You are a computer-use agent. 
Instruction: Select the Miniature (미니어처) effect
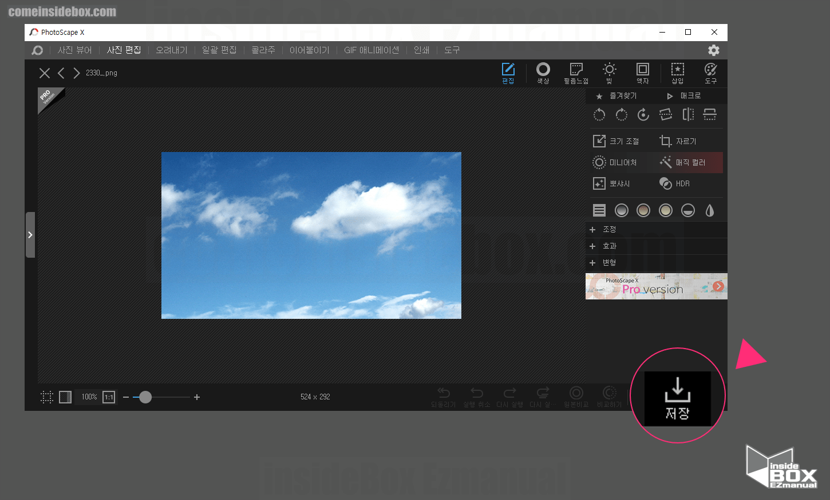point(615,163)
